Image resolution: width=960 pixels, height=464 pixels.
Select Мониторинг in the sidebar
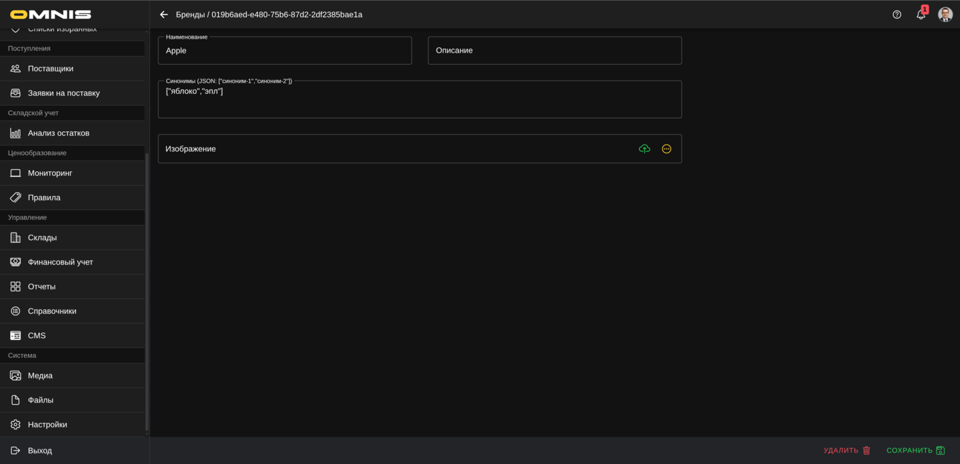coord(50,173)
